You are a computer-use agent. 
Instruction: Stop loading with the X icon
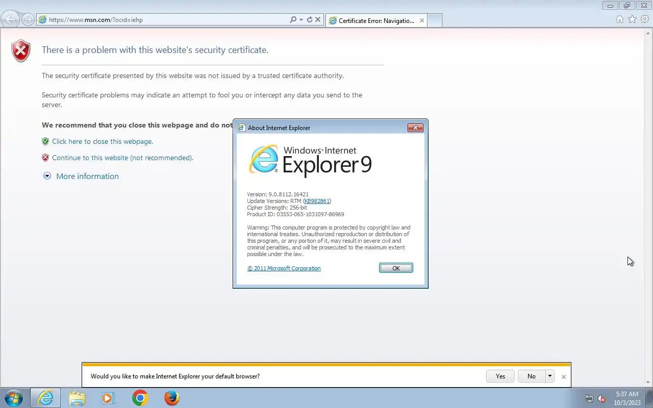(318, 20)
